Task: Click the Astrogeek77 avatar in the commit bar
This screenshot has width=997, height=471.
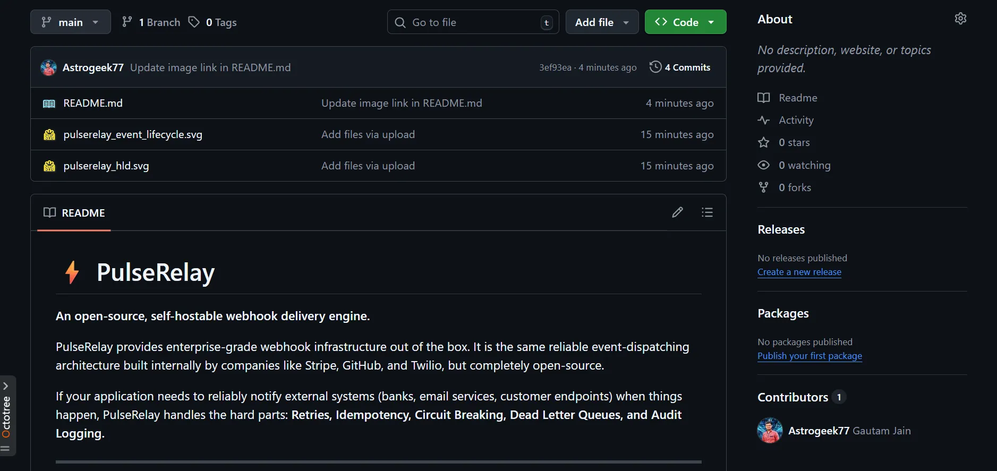Action: [x=48, y=67]
